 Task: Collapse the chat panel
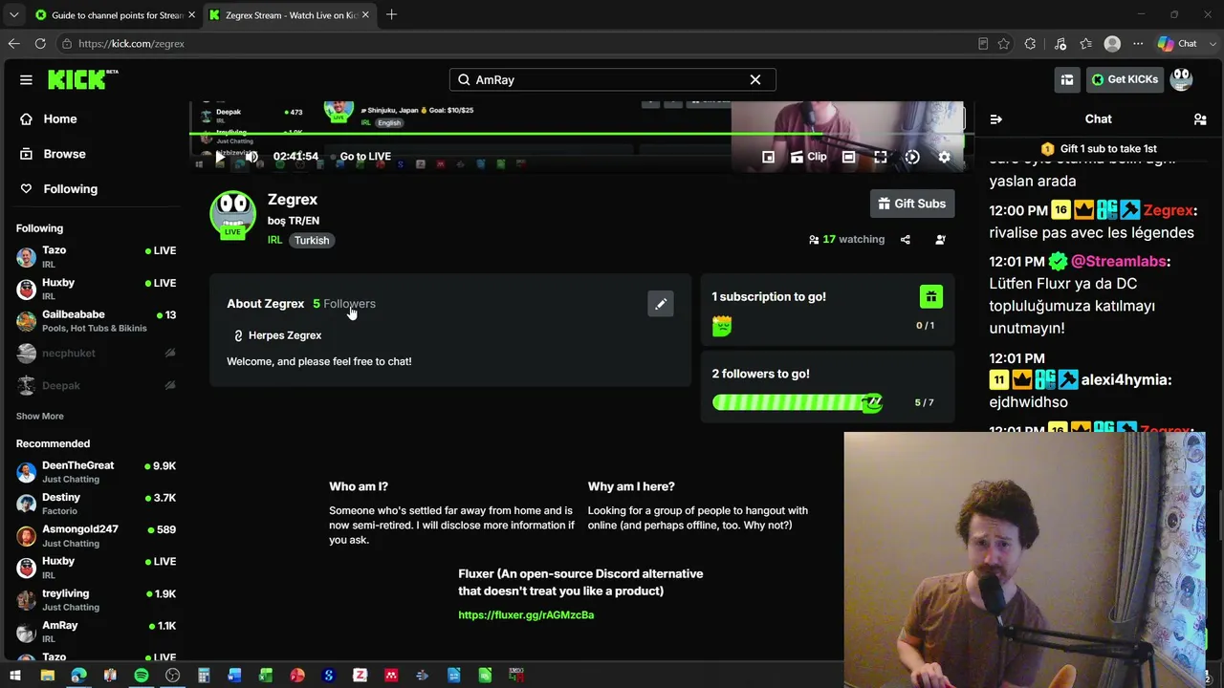(996, 119)
